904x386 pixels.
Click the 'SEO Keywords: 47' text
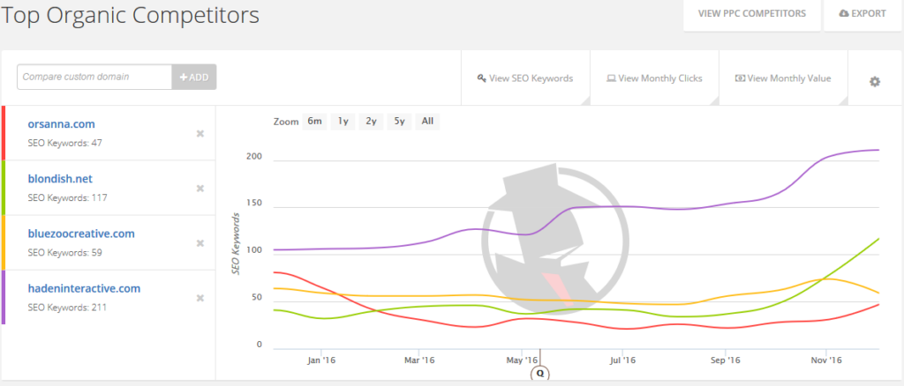click(x=64, y=143)
